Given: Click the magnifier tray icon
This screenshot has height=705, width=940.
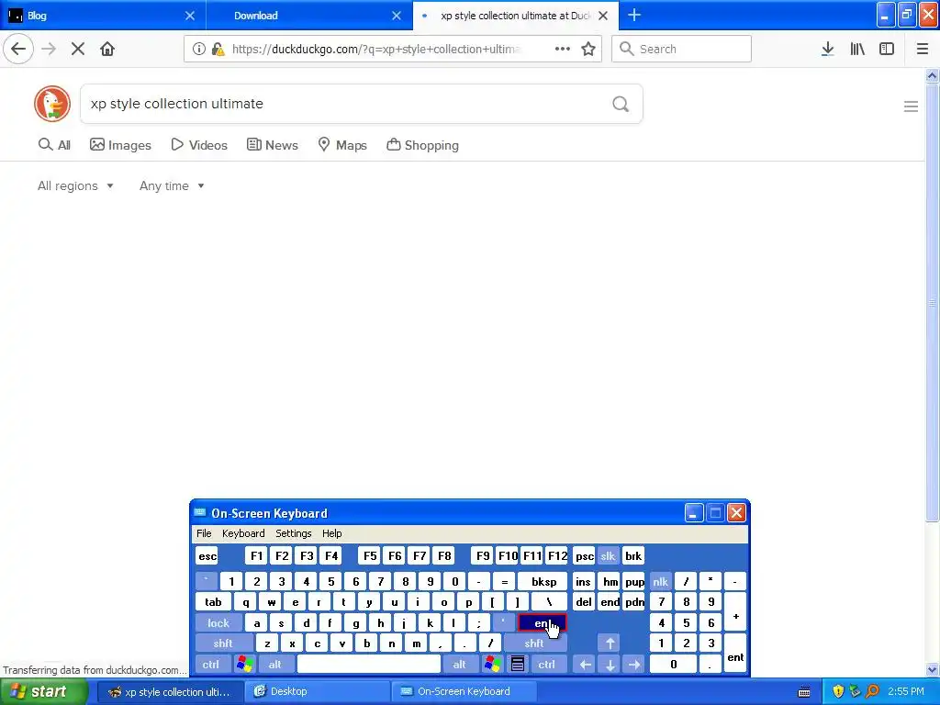Looking at the screenshot, I should (872, 692).
